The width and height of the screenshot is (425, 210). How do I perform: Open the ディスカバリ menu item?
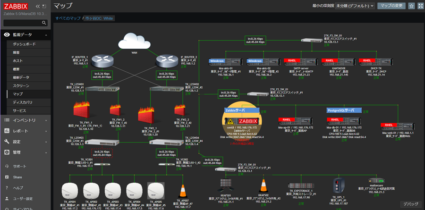(x=28, y=102)
